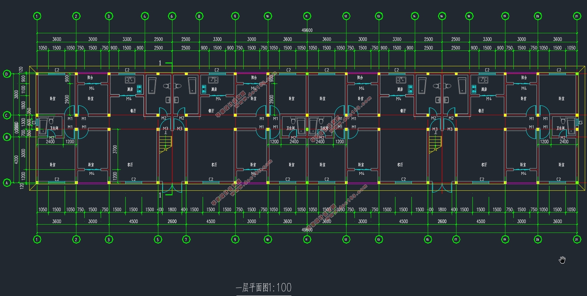Pick grid axis bubble number 17
This screenshot has height=296, width=587.
(x=456, y=239)
